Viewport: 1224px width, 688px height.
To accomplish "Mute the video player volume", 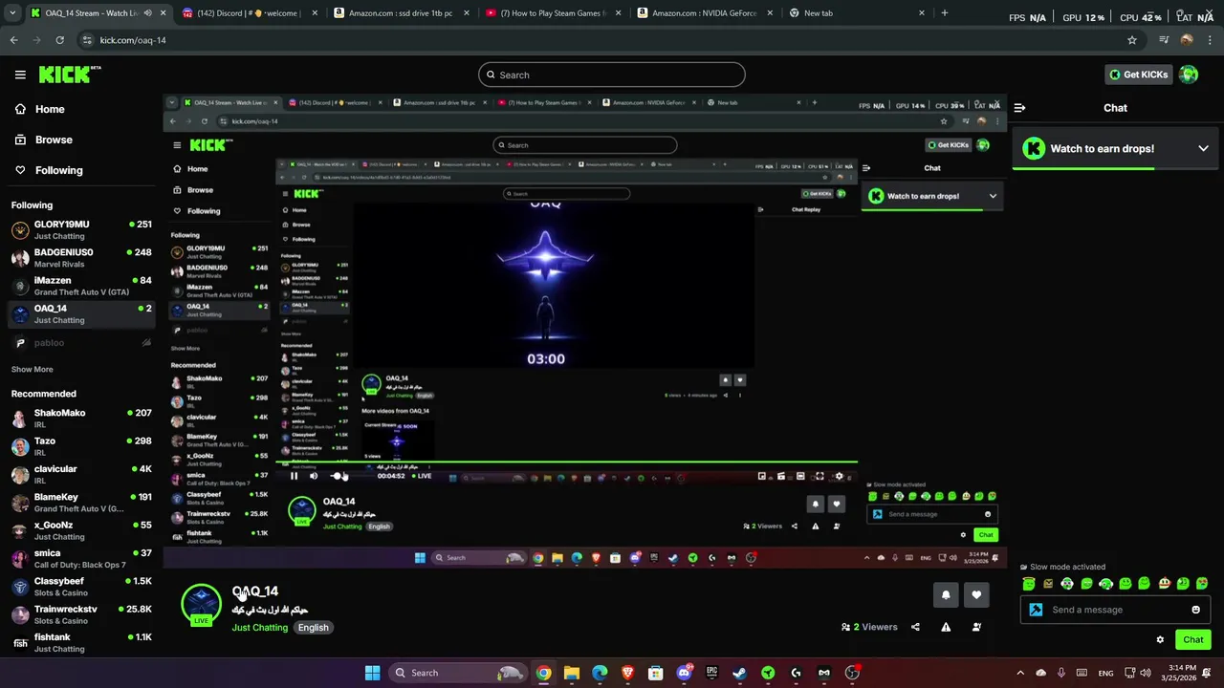I will point(313,476).
